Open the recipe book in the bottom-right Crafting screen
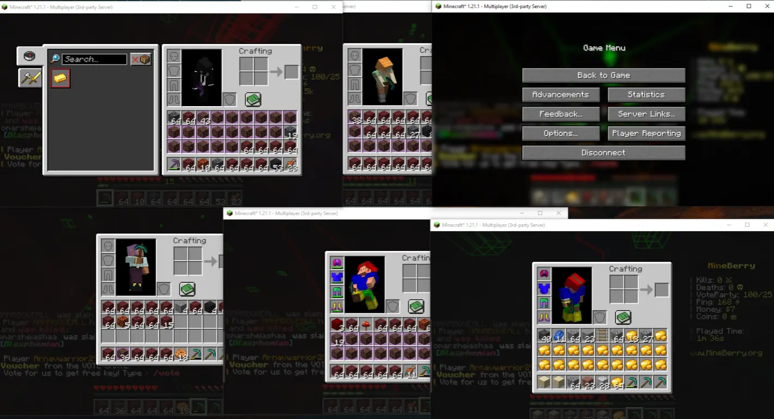 click(623, 317)
